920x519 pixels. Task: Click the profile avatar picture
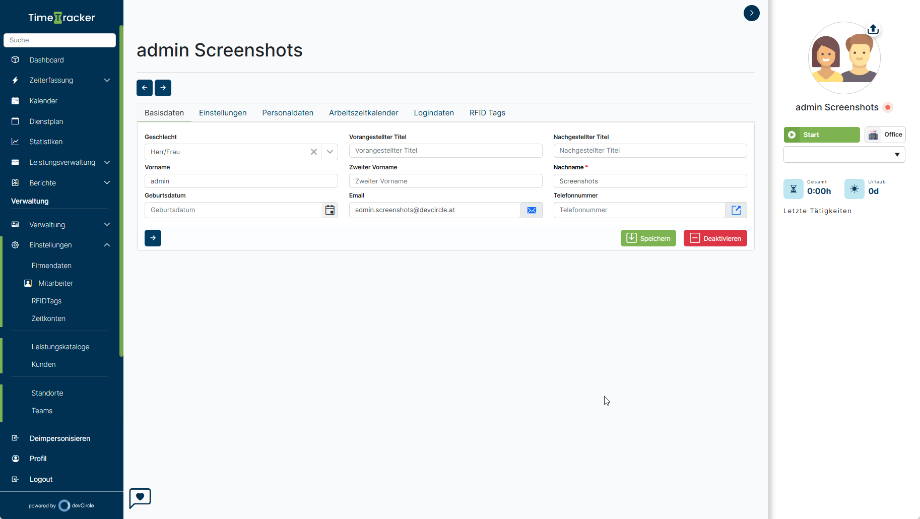pos(844,58)
